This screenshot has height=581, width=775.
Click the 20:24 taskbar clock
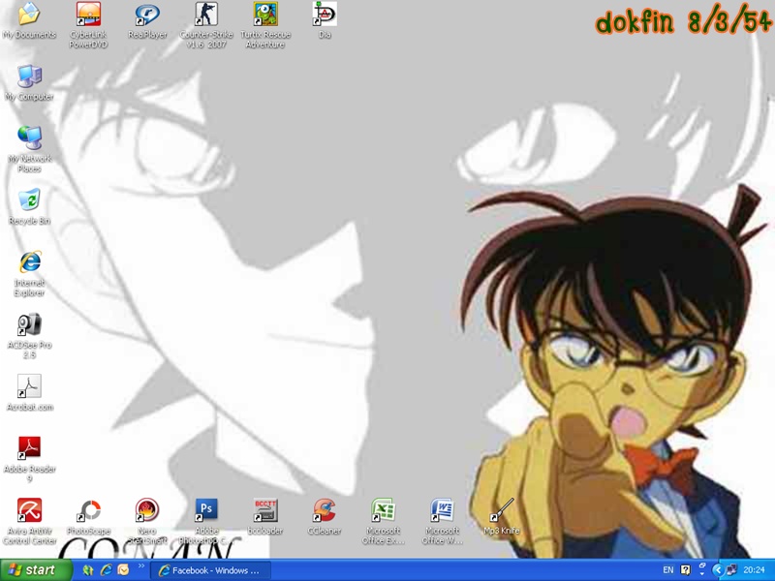(754, 570)
